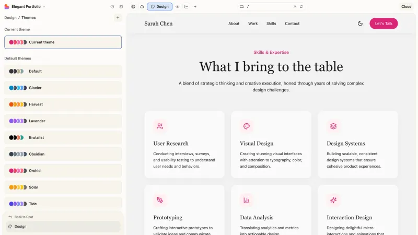Screen dimensions: 418x235
Task: Click the User Research people icon
Action: click(160, 126)
